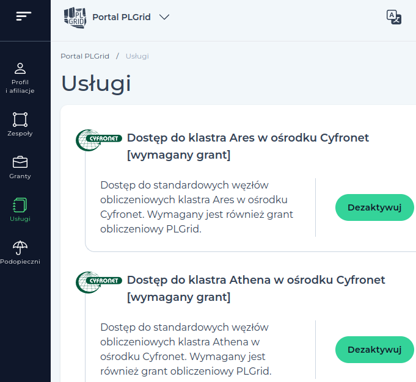The image size is (416, 382).
Task: Click the Usługi page heading
Action: [x=96, y=84]
